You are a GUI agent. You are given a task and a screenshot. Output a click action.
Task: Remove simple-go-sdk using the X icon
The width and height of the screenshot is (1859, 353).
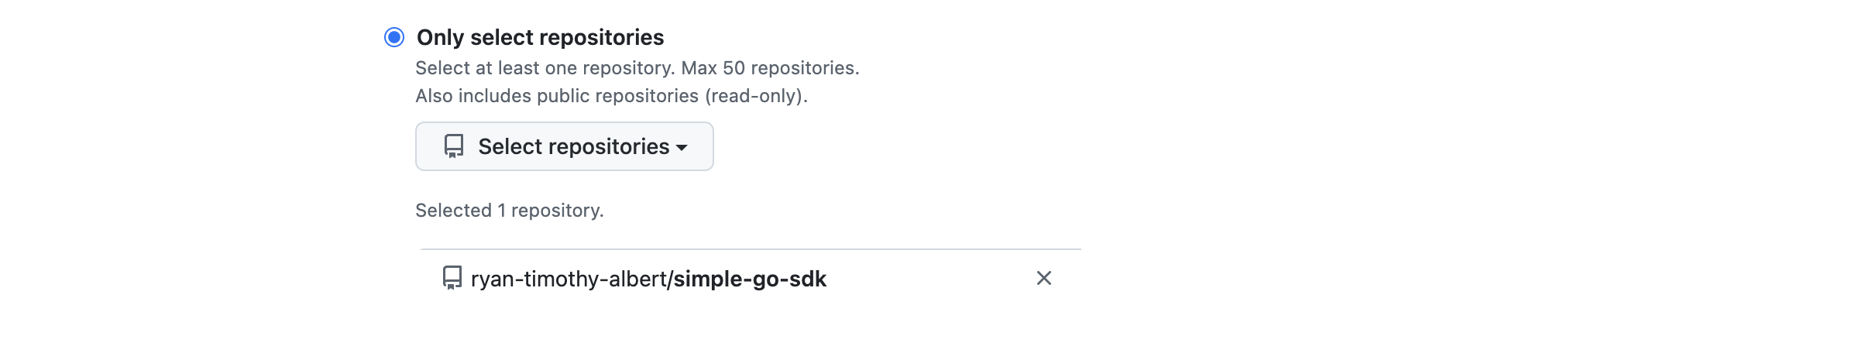click(x=1043, y=278)
